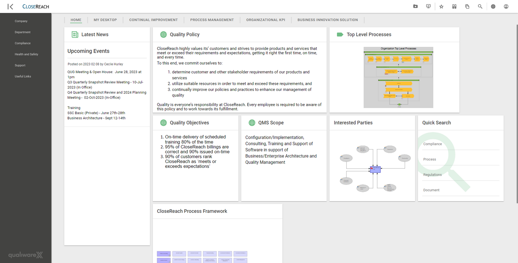Click the copy documents icon

[x=467, y=6]
